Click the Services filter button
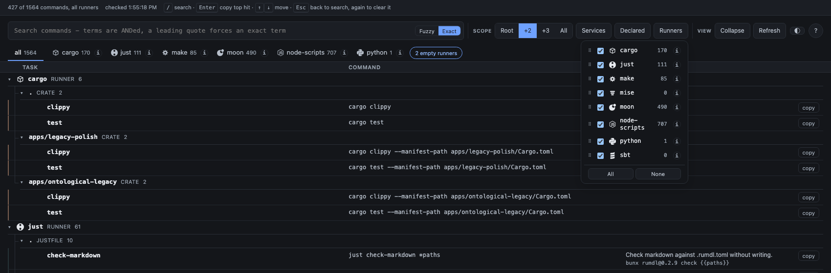 click(593, 31)
